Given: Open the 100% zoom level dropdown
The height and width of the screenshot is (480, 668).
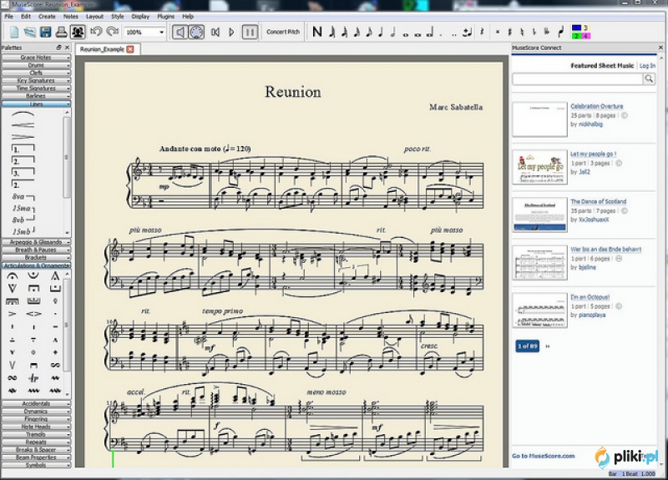Looking at the screenshot, I should pyautogui.click(x=144, y=32).
